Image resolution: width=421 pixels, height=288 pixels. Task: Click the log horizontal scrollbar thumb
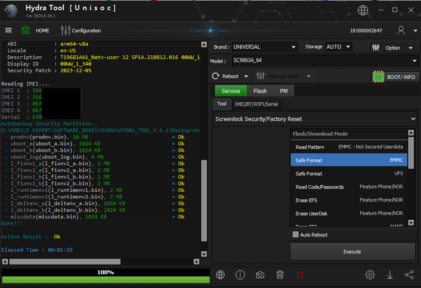point(65,261)
